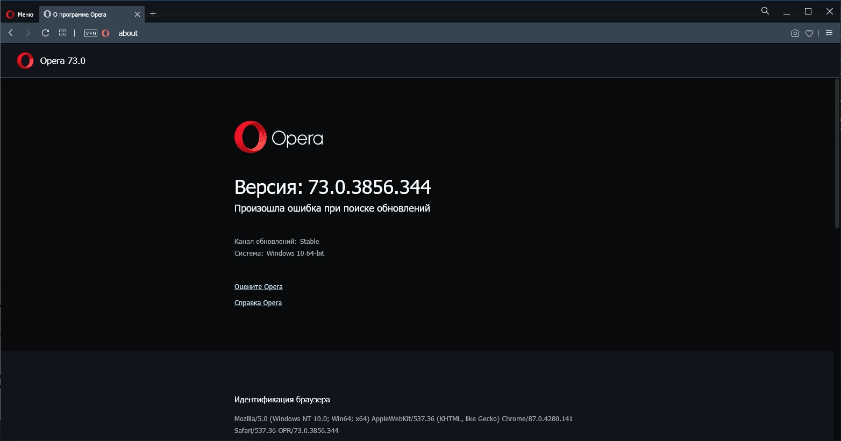Reload the page

tap(46, 33)
